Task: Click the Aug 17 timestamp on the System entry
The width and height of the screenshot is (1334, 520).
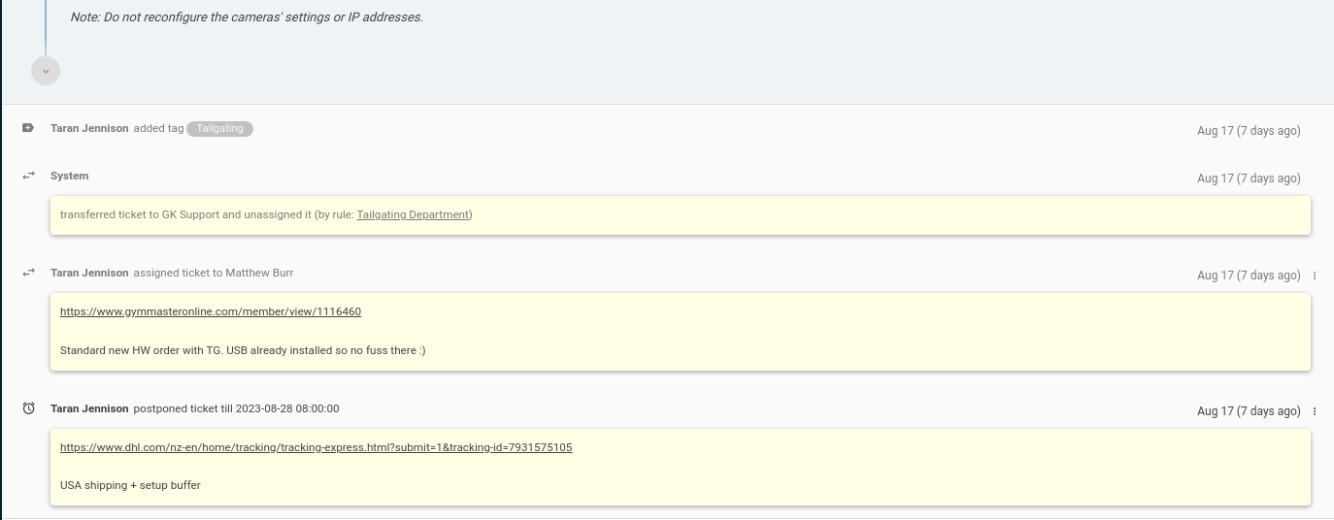Action: (x=1248, y=179)
